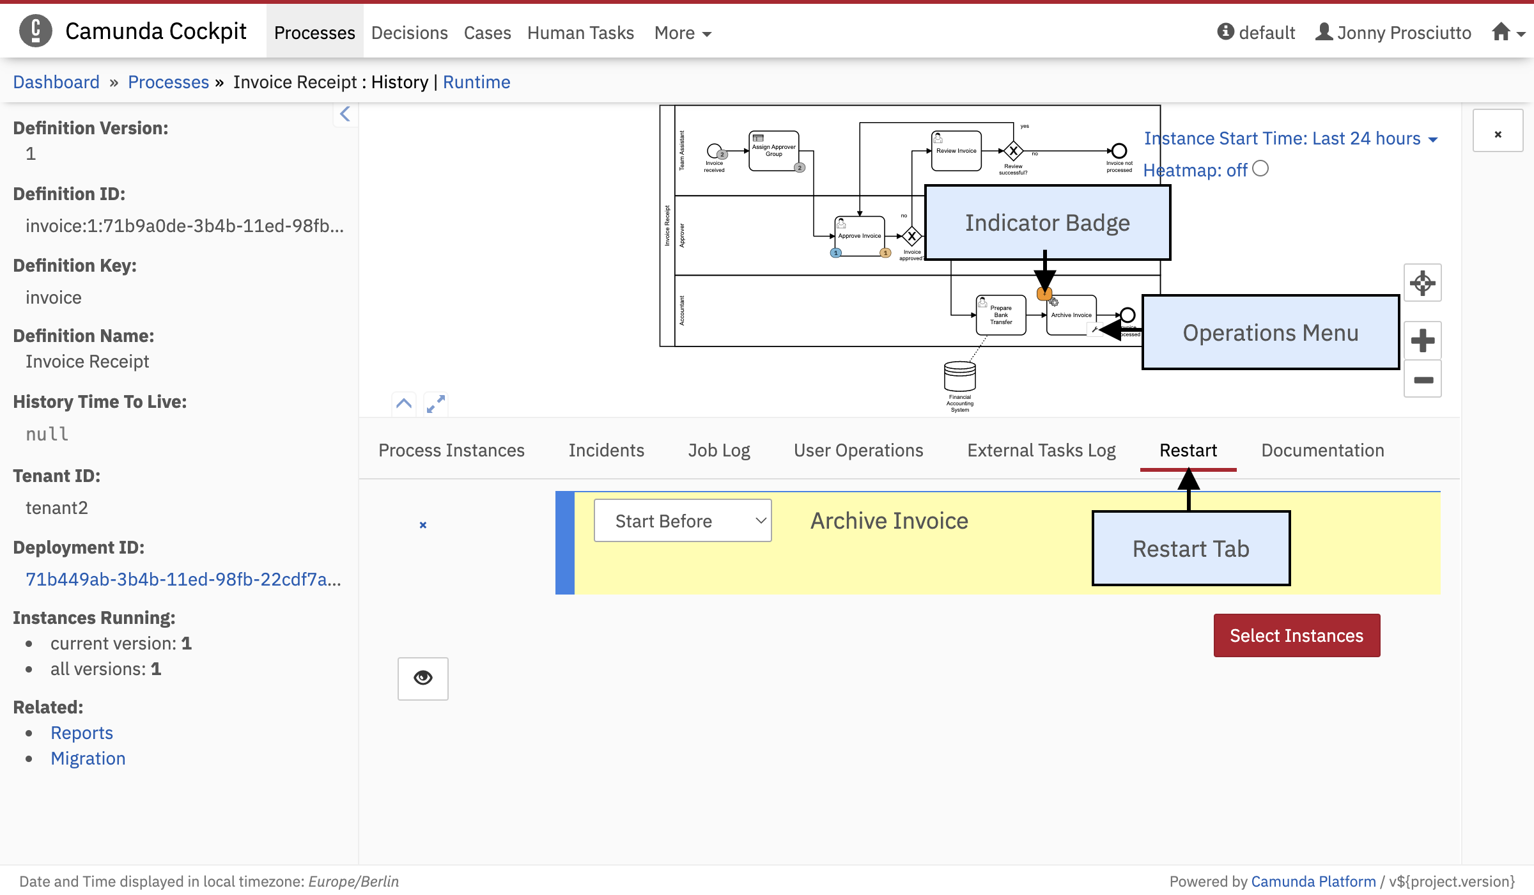The image size is (1534, 895).
Task: Click the Invoice received start event
Action: (x=714, y=151)
